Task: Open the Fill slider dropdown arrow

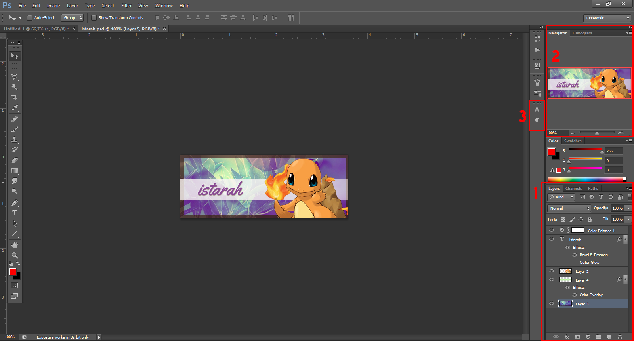Action: click(628, 219)
